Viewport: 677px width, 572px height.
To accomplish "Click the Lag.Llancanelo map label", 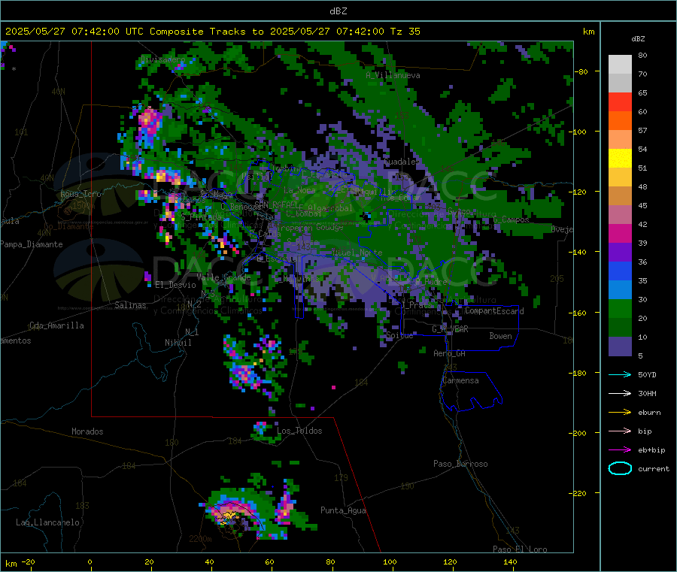I will coord(47,523).
